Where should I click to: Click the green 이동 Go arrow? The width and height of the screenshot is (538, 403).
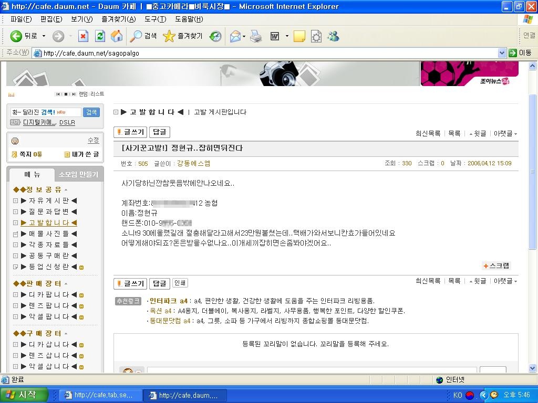click(513, 53)
